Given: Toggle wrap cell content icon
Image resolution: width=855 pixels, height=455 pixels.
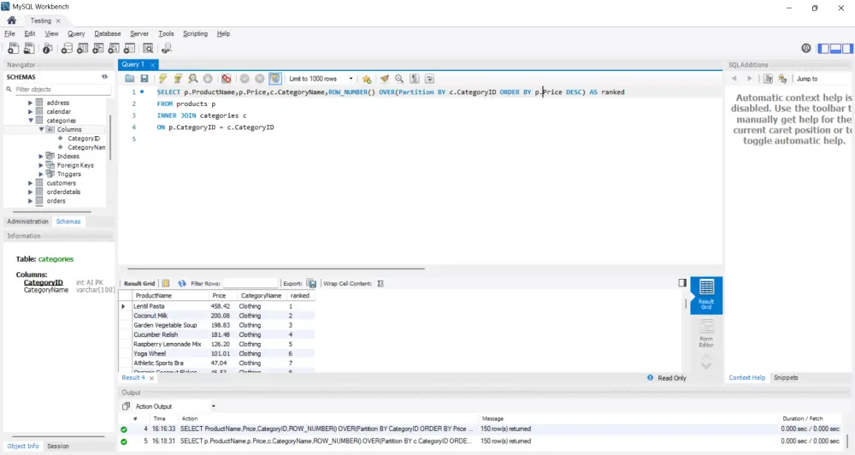Looking at the screenshot, I should coord(380,283).
